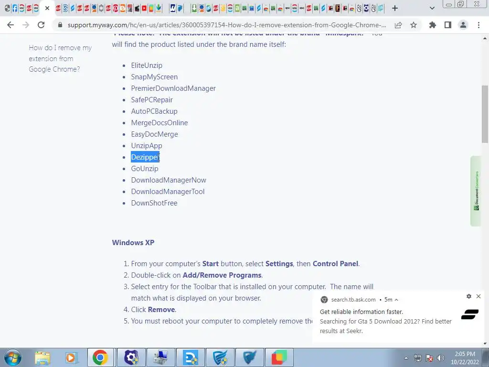489x367 pixels.
Task: Open Chrome's three-dot menu
Action: coord(478,25)
